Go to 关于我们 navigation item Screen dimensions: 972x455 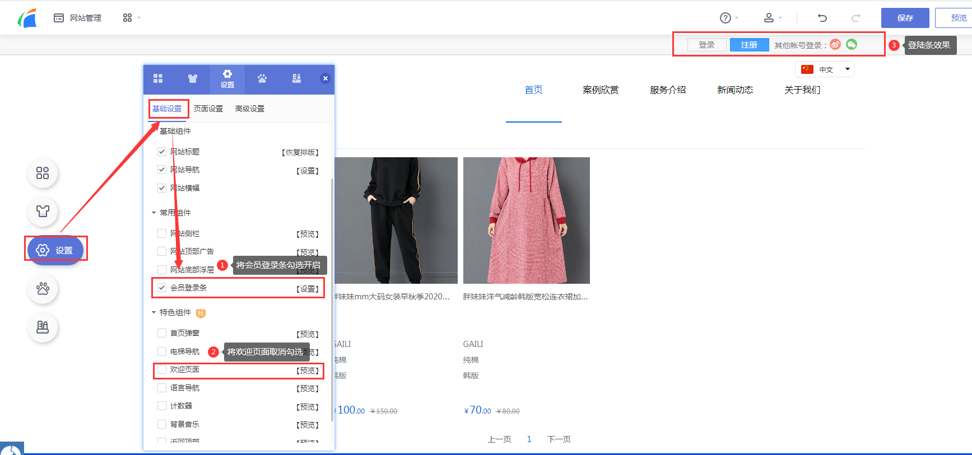[x=802, y=90]
